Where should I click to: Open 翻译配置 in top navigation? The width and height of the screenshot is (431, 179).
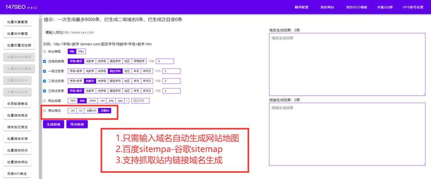(302, 8)
